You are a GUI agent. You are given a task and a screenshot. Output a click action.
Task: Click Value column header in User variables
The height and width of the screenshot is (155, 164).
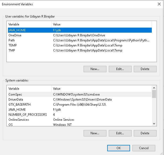tap(102, 24)
